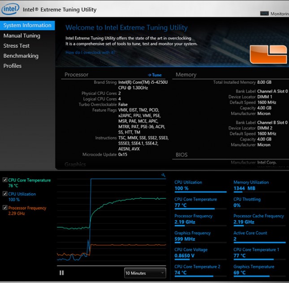Select System Information in sidebar
Screen dimensions: 289x283
[x=27, y=25]
